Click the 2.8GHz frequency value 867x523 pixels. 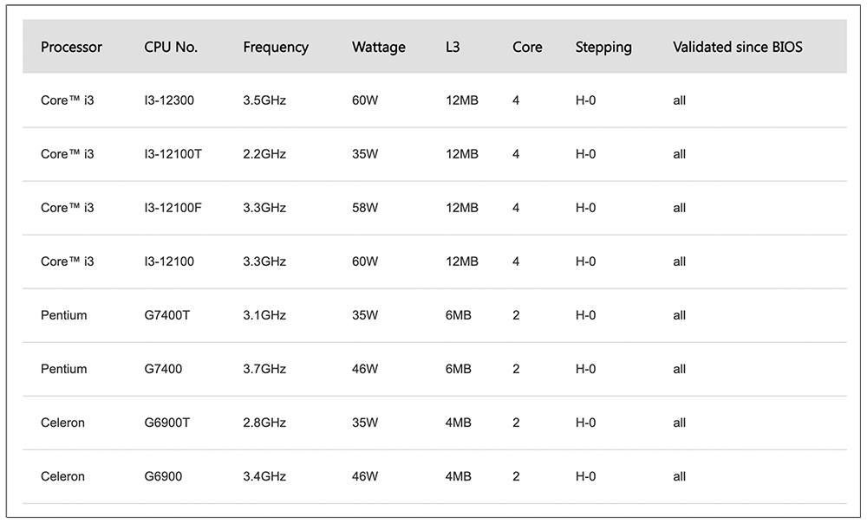click(x=264, y=423)
